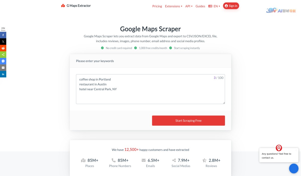
Task: Open the Pricing page
Action: [x=157, y=6]
